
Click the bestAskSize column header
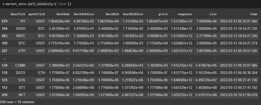coord(84,14)
